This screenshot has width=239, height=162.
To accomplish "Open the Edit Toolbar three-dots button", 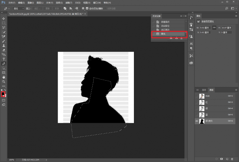I will [x=3, y=86].
